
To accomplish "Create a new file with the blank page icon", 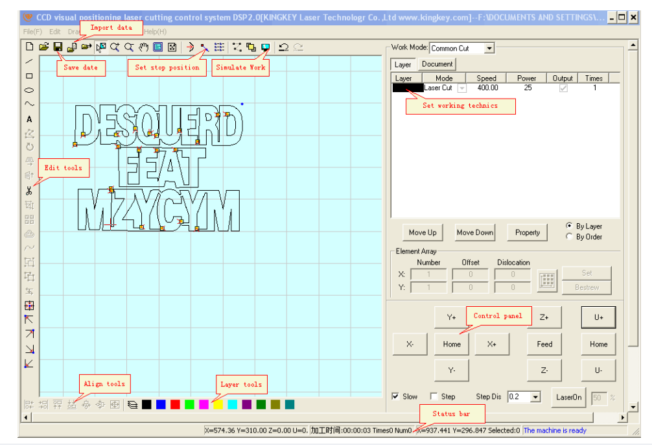I will [x=30, y=47].
